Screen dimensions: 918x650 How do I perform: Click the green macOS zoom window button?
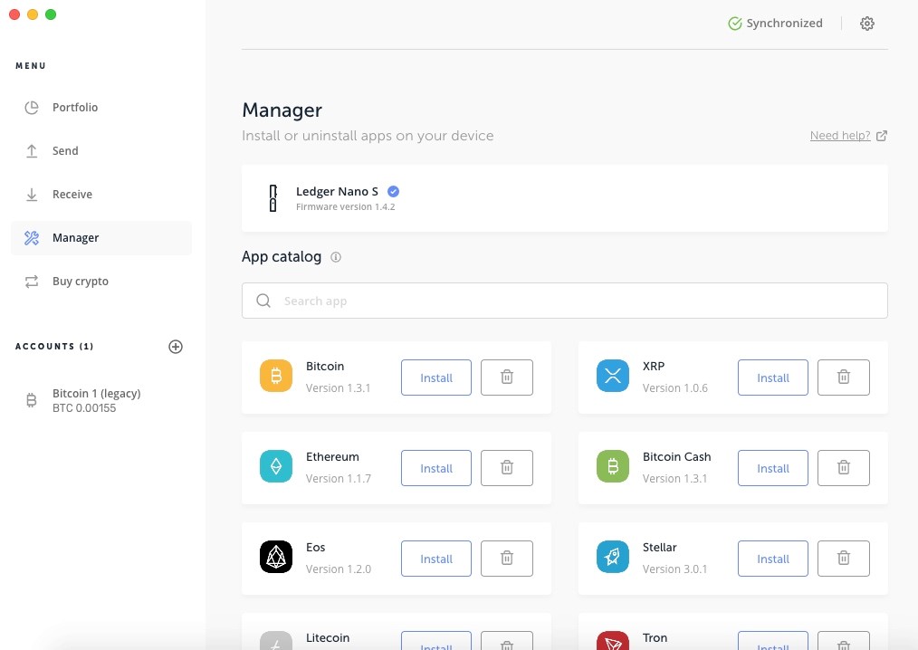coord(51,14)
